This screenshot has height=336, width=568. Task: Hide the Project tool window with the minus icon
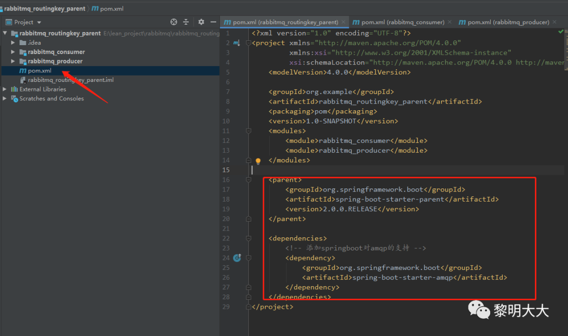(x=213, y=22)
